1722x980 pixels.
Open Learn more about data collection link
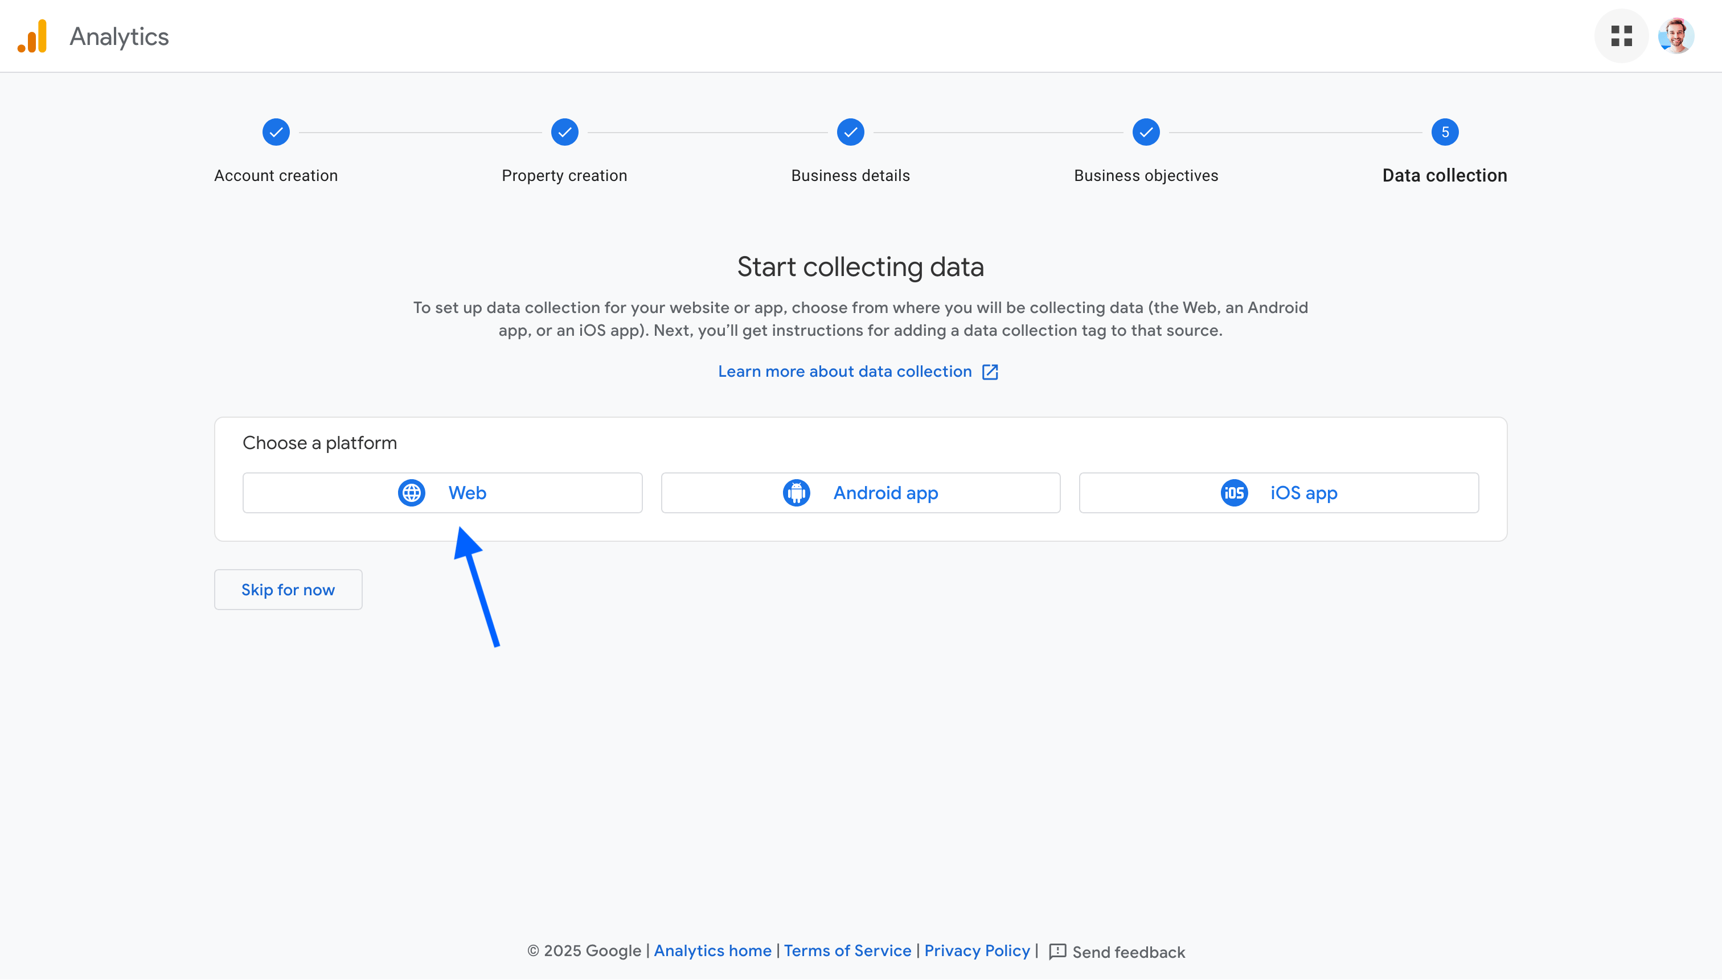[x=860, y=371]
